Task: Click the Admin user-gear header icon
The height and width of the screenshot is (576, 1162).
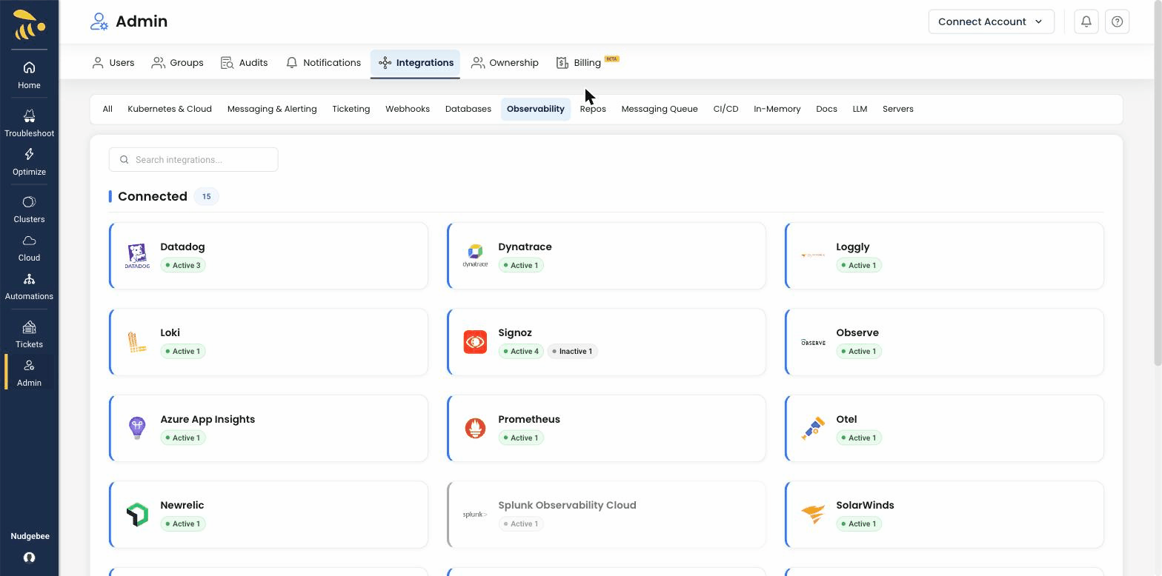Action: tap(99, 21)
